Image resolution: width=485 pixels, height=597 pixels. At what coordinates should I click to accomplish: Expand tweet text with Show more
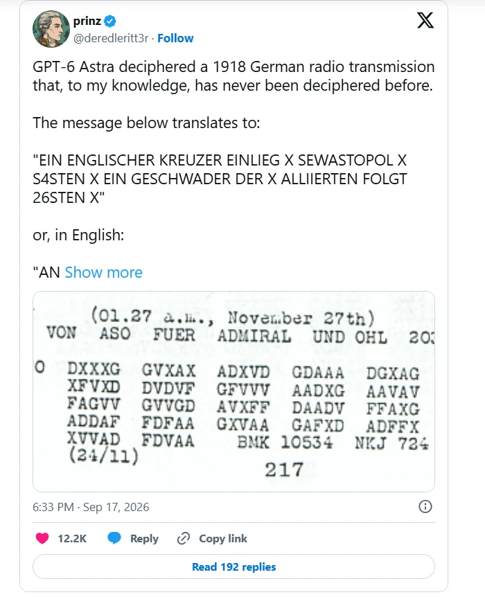(103, 273)
